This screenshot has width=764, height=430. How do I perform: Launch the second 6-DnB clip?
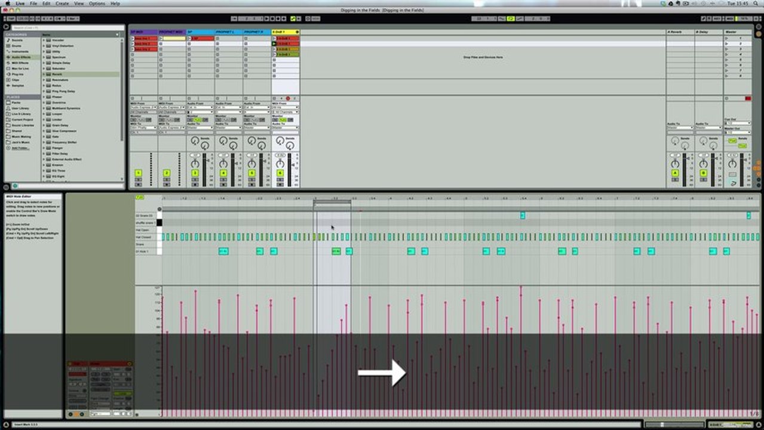point(274,44)
